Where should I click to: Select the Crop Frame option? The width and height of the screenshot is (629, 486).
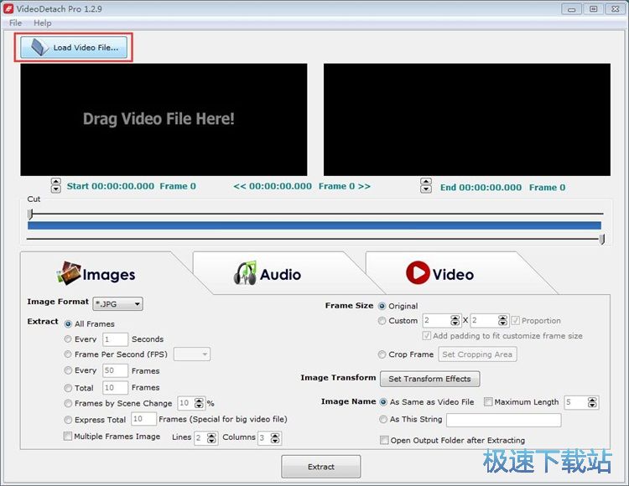[x=382, y=354]
